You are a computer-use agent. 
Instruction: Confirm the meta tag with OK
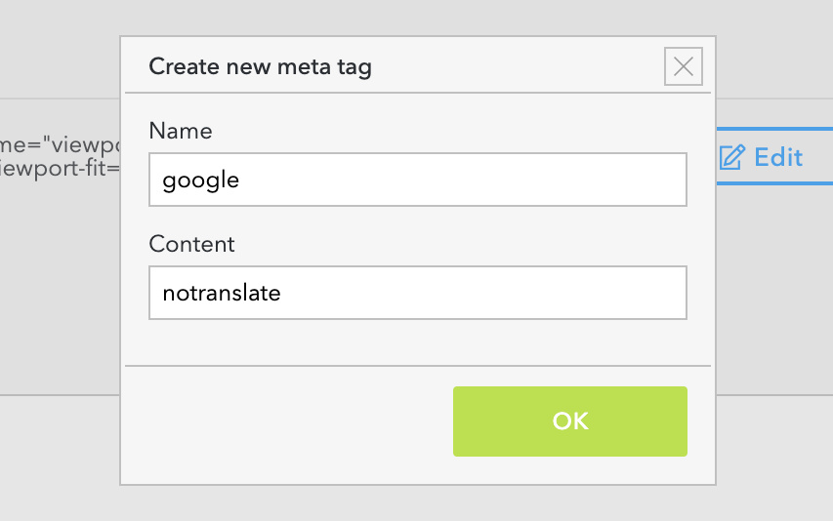point(570,421)
